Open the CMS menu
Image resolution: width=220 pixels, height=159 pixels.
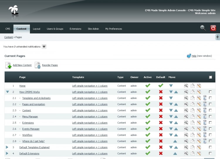[8, 29]
